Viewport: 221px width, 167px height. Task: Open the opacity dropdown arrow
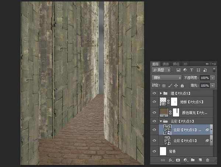(213, 78)
